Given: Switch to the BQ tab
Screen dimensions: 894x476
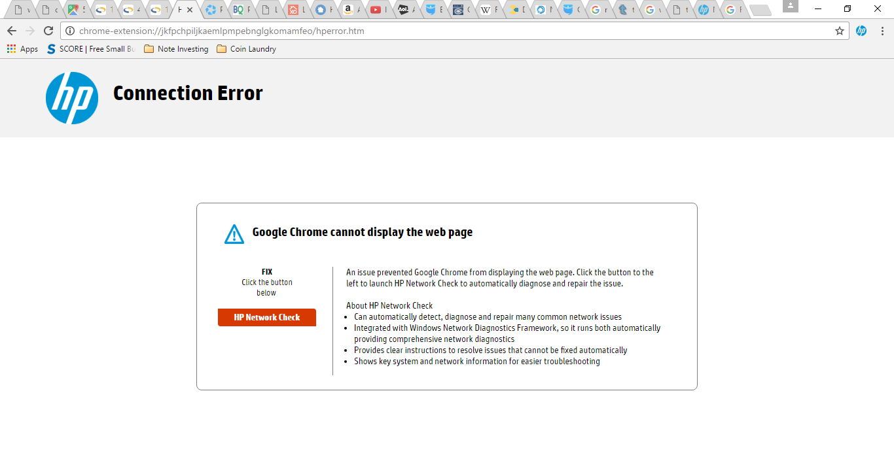Looking at the screenshot, I should 241,10.
